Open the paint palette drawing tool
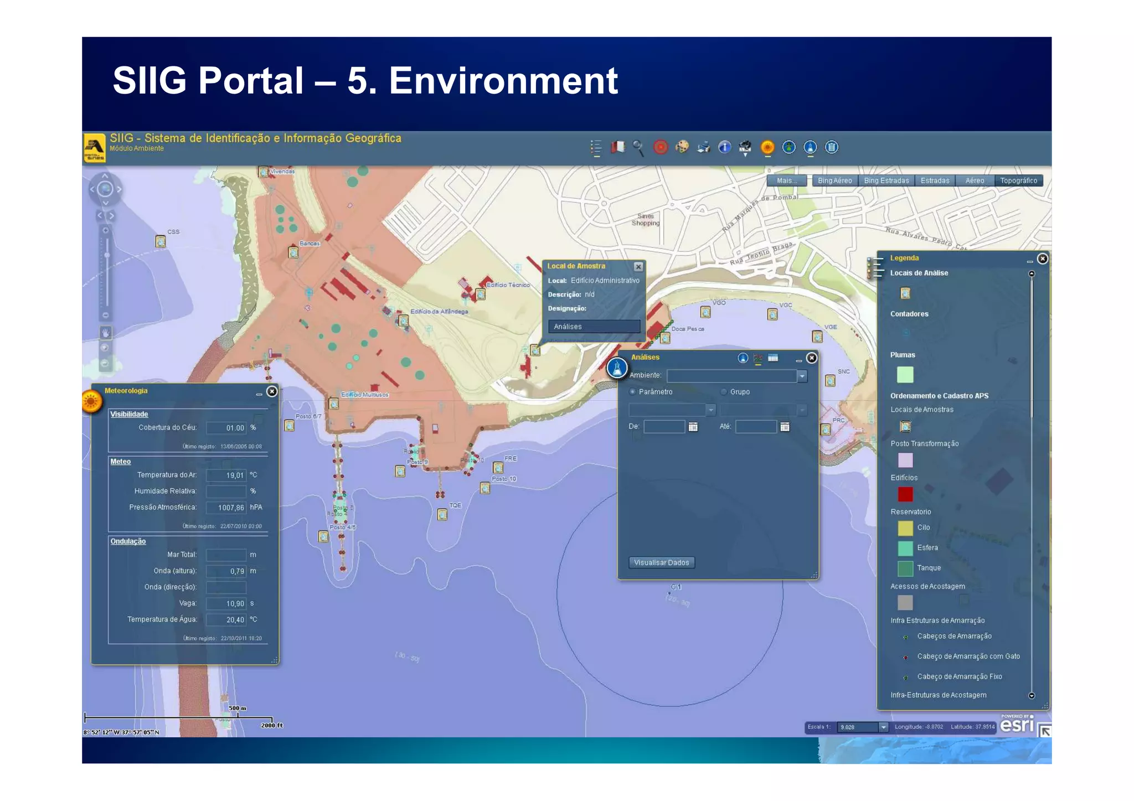 click(682, 147)
